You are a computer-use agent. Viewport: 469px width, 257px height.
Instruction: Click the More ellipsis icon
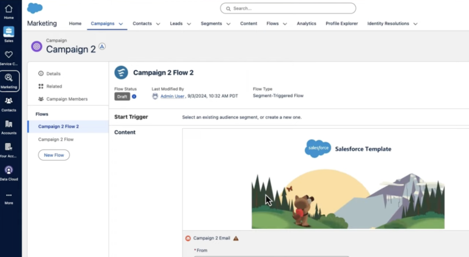click(x=9, y=195)
